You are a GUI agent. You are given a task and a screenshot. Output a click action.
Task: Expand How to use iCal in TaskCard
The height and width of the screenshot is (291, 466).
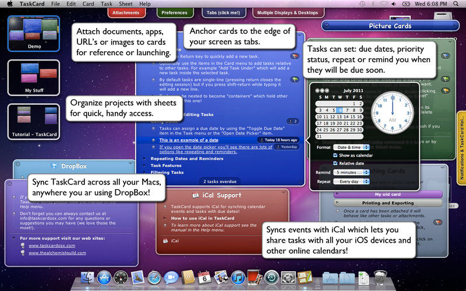[x=165, y=218]
